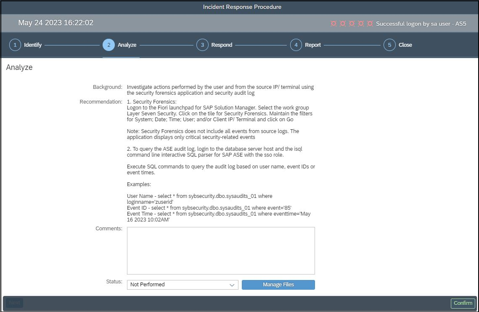This screenshot has height=312, width=479.
Task: Click the step 4 numbered circle
Action: coord(296,45)
